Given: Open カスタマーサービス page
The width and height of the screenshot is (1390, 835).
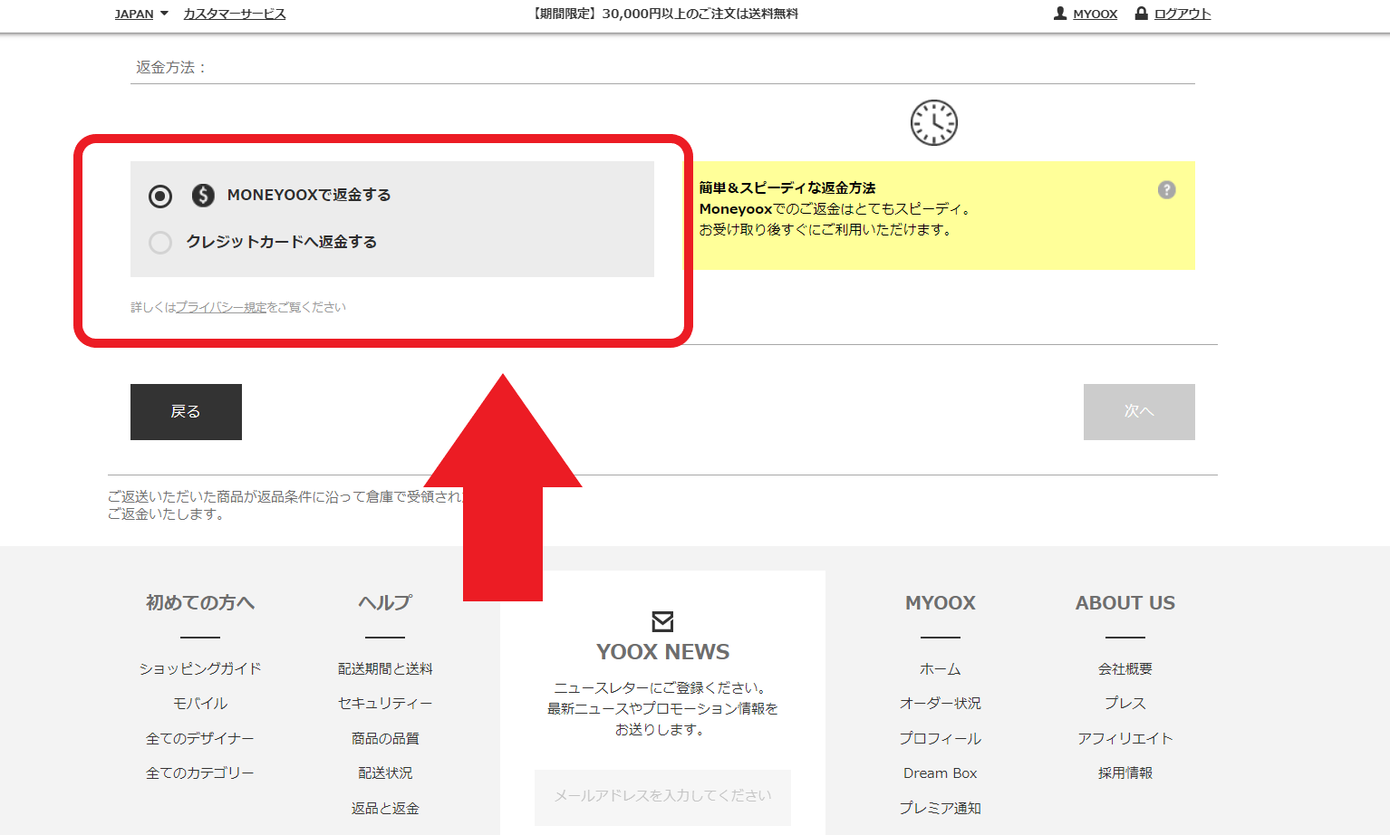Looking at the screenshot, I should pos(233,14).
